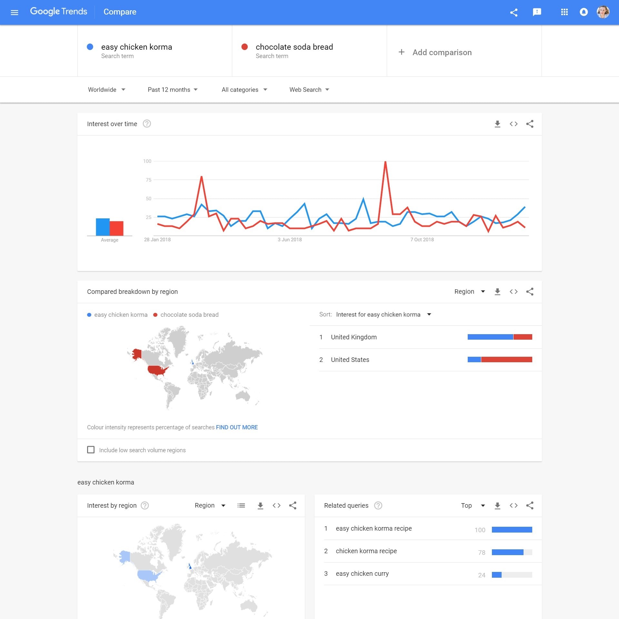Viewport: 619px width, 619px height.
Task: Click the red peak at 100 in chart
Action: pos(385,162)
